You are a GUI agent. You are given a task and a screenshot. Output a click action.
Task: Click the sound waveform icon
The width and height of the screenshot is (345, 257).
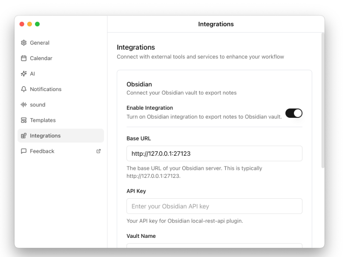[x=23, y=105]
